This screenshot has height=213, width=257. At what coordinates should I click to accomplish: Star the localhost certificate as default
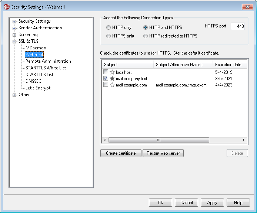tap(112, 72)
